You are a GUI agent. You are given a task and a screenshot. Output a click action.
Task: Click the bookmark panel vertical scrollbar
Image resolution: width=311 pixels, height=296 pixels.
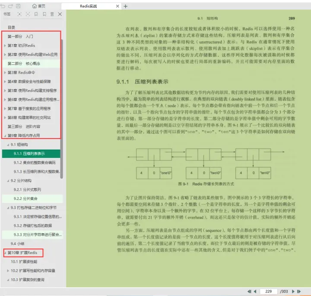[x=62, y=109]
